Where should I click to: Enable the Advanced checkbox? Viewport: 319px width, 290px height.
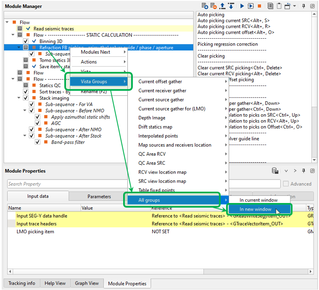(x=286, y=184)
